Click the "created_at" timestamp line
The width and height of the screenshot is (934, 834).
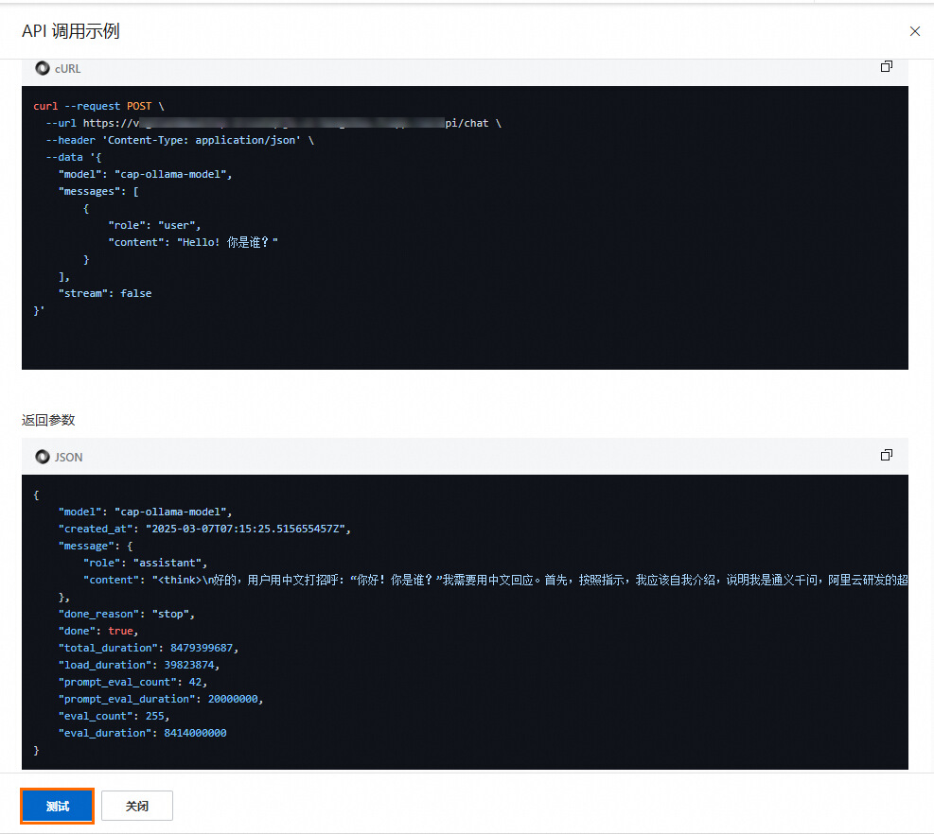click(x=204, y=529)
